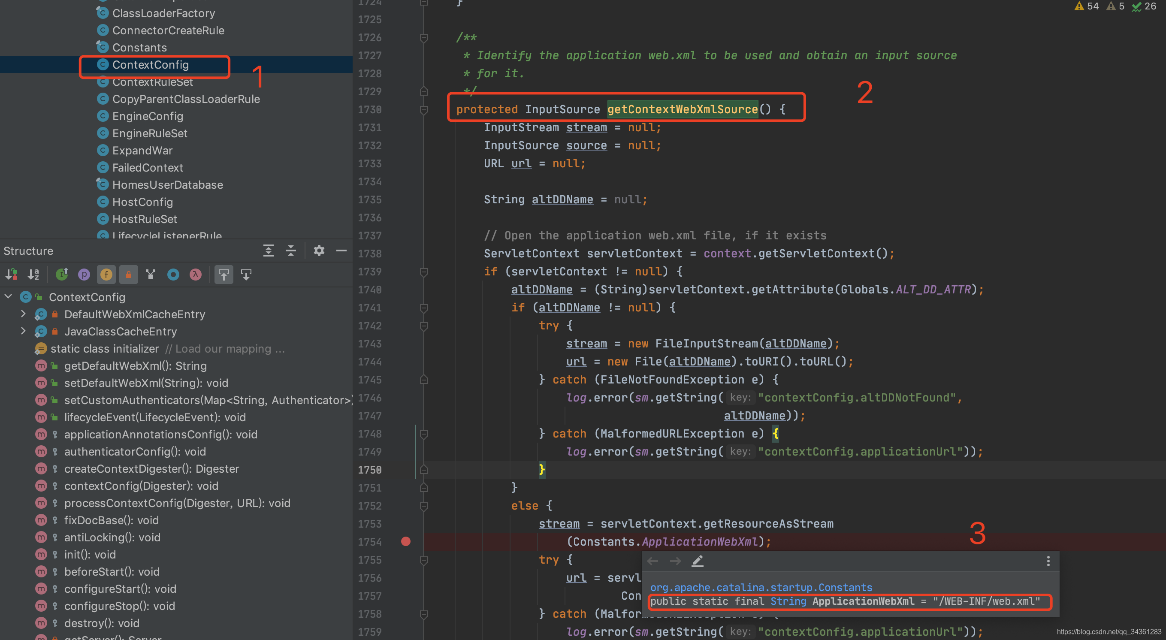This screenshot has height=640, width=1166.
Task: Click the popup Back arrow icon
Action: 652,561
